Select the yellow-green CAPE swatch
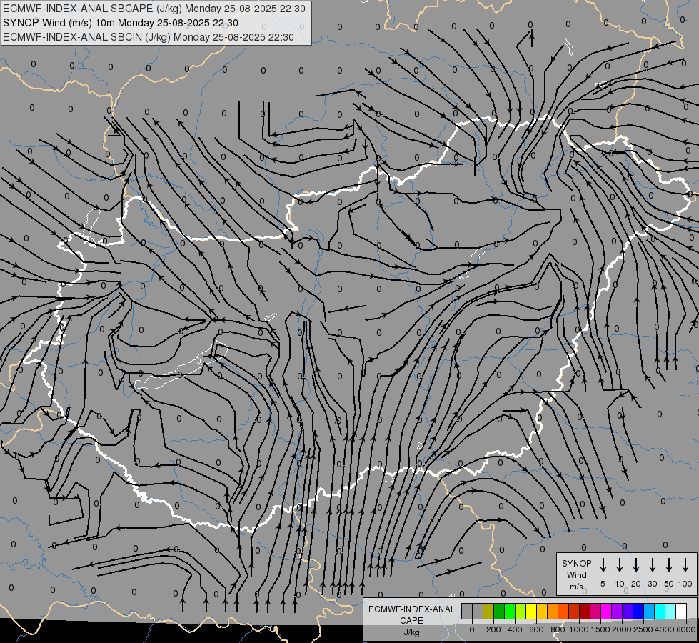This screenshot has height=643, width=699. (521, 611)
